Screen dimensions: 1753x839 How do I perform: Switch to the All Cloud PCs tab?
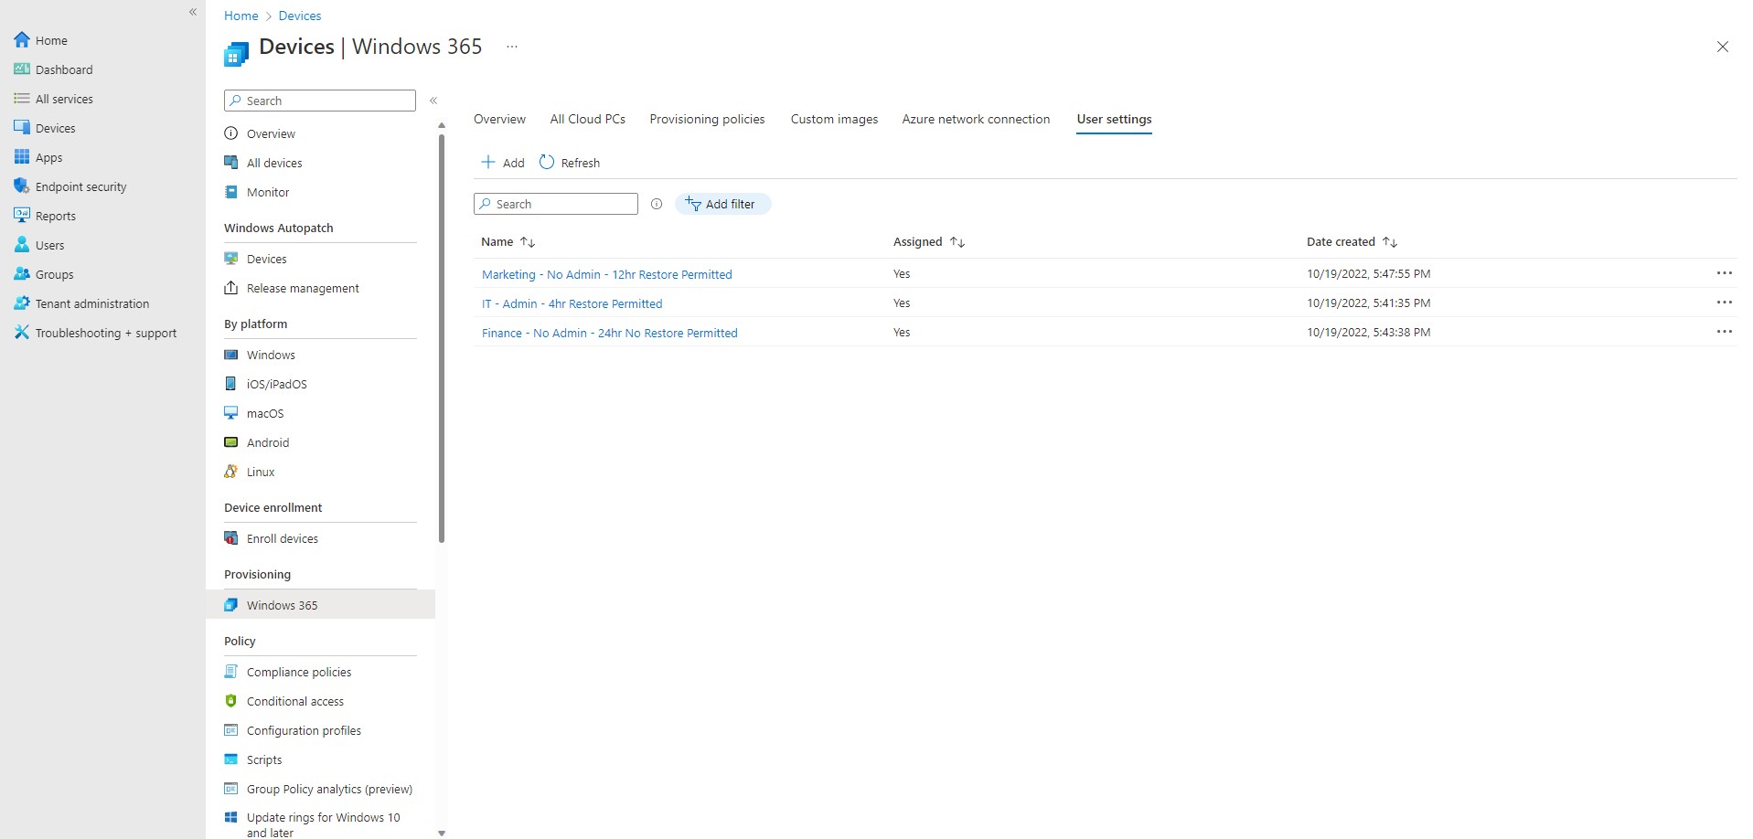[x=587, y=119]
